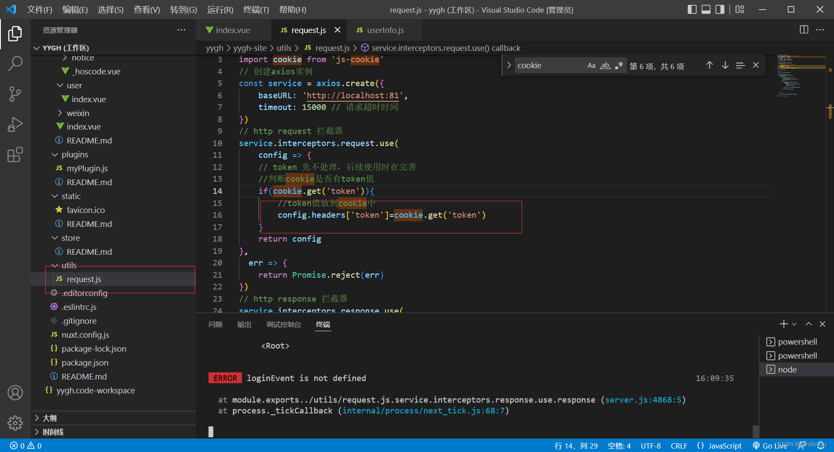Open the terminal launch profile dropdown
This screenshot has width=834, height=452.
tap(794, 324)
